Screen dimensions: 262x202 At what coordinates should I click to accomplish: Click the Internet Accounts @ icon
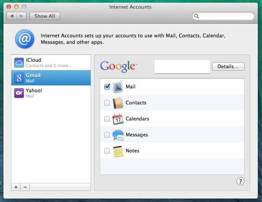[x=25, y=39]
